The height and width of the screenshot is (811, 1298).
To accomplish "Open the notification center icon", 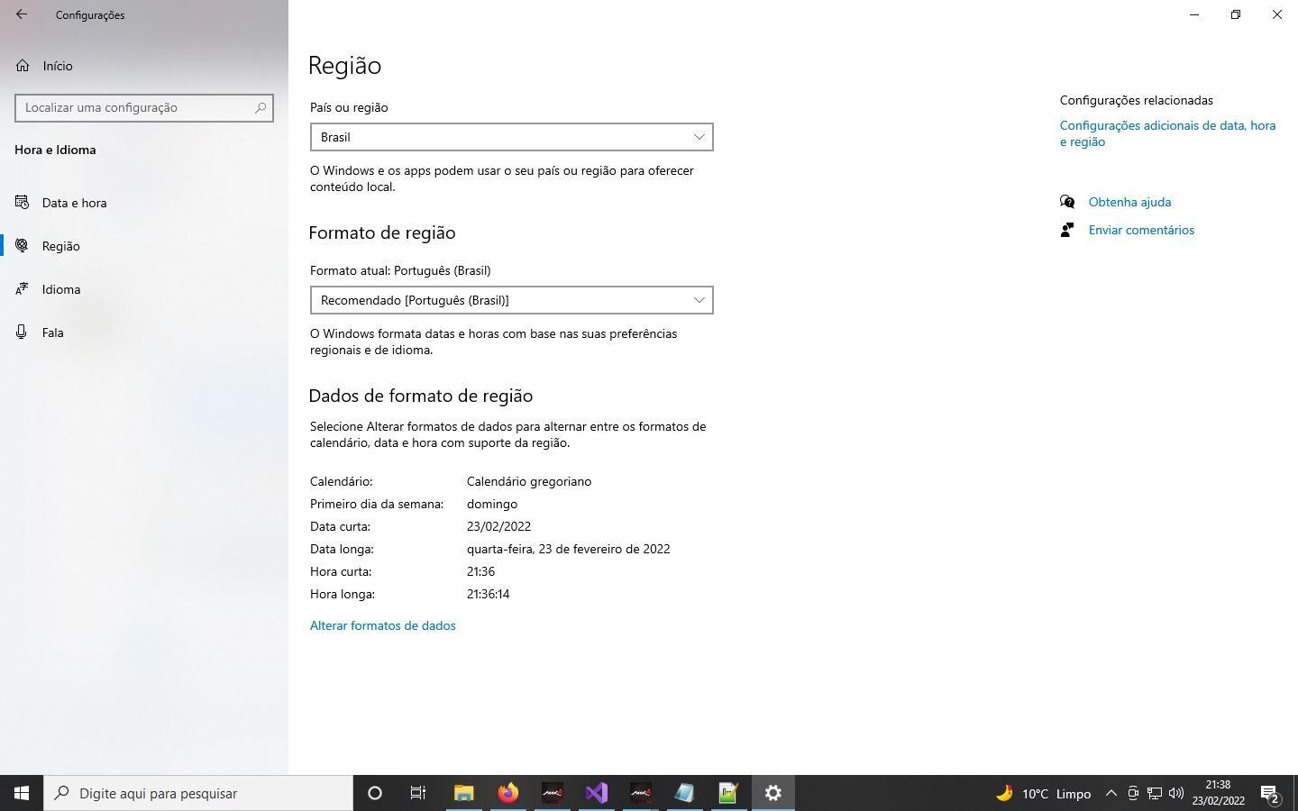I will coord(1270,794).
